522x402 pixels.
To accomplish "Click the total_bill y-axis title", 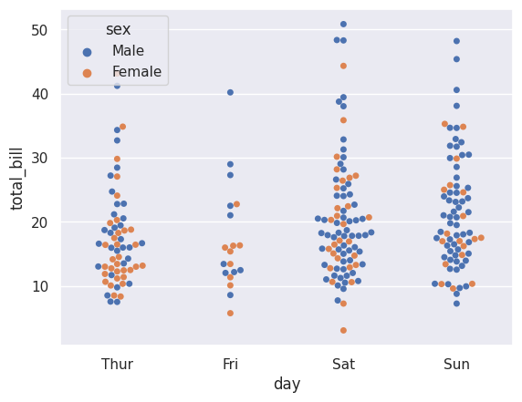I will (x=16, y=179).
